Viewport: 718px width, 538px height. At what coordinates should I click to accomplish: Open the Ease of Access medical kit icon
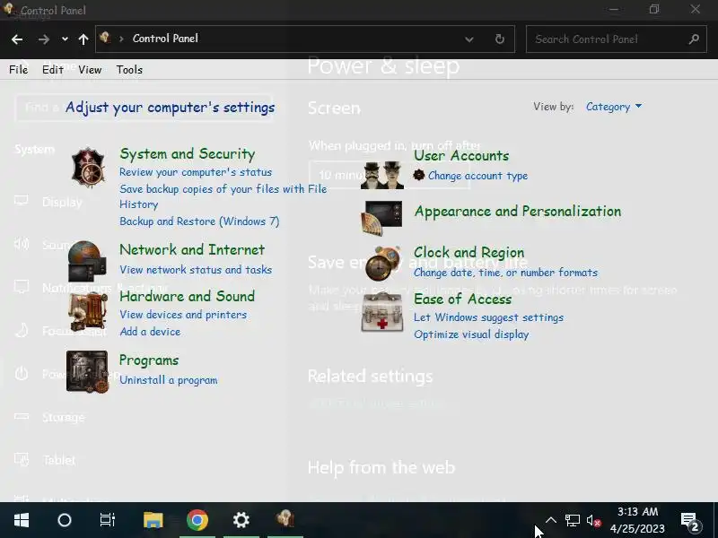(382, 312)
